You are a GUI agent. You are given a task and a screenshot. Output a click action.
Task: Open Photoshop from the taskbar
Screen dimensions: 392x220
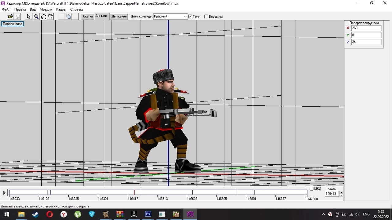tap(148, 214)
